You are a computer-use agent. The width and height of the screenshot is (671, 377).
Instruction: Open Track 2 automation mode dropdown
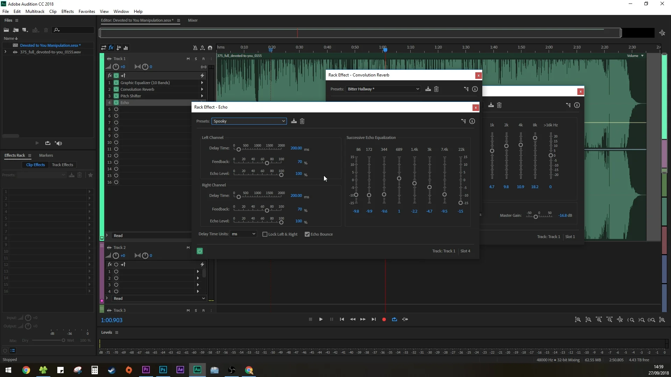click(159, 298)
